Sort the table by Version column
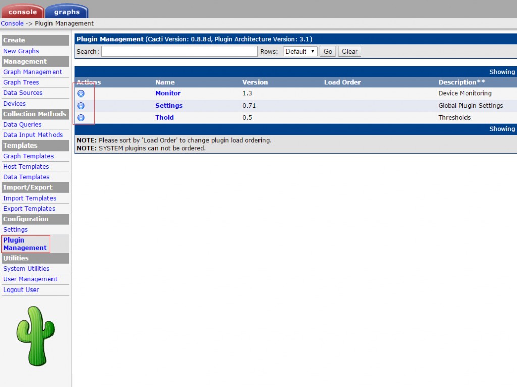 (x=255, y=82)
